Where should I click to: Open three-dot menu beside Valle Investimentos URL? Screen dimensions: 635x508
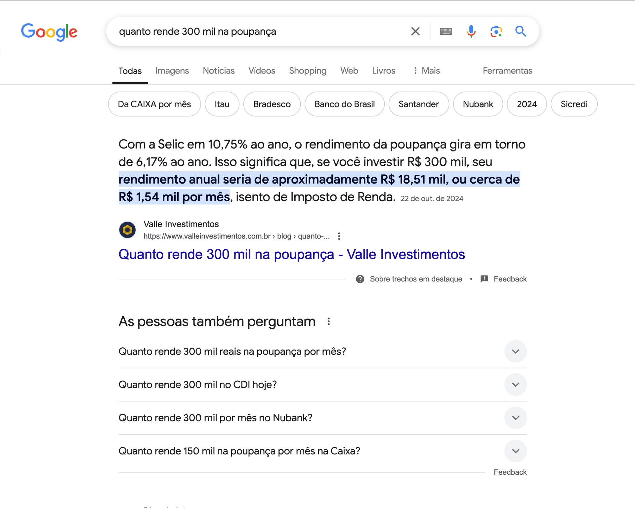(339, 236)
